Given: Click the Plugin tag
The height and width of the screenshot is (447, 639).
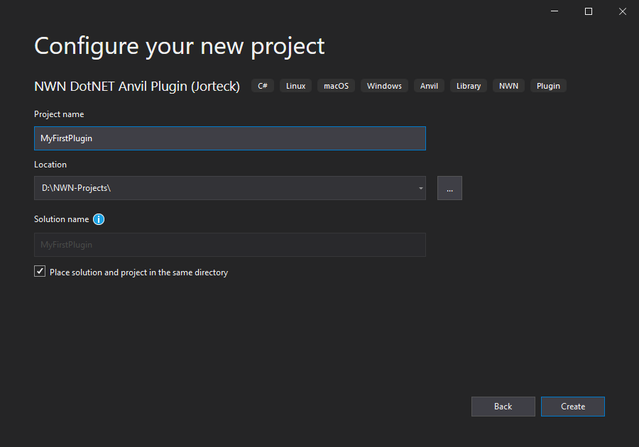Looking at the screenshot, I should [548, 86].
